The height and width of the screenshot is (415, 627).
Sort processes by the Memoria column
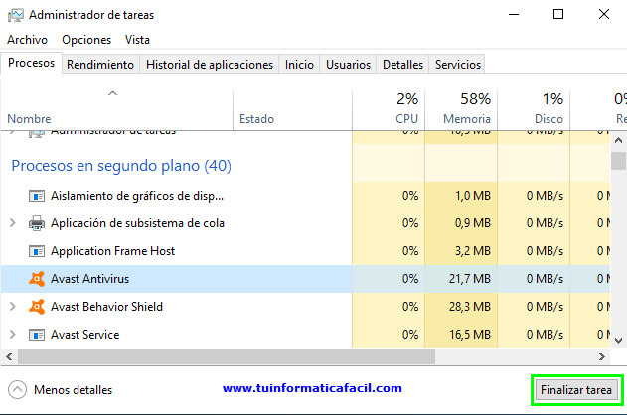point(466,109)
